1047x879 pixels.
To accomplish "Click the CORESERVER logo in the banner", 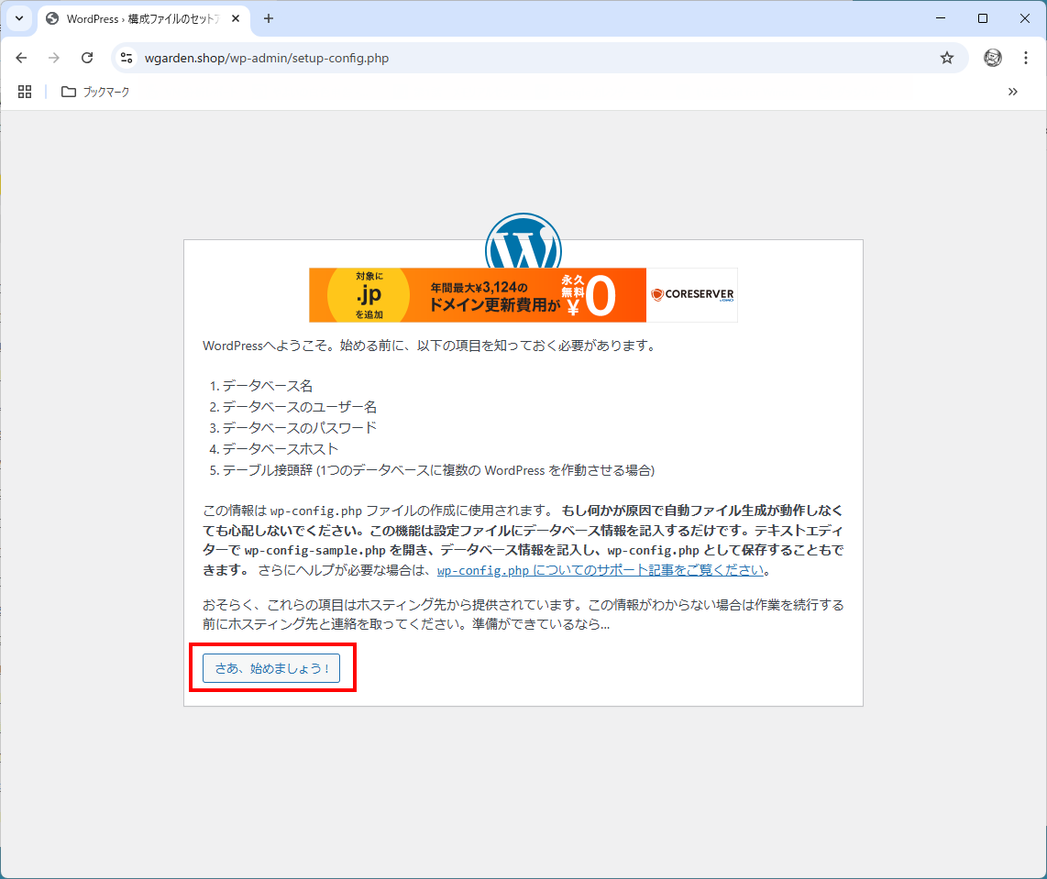I will click(692, 295).
